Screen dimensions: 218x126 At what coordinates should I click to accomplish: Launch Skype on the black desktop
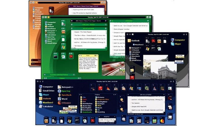[176, 44]
